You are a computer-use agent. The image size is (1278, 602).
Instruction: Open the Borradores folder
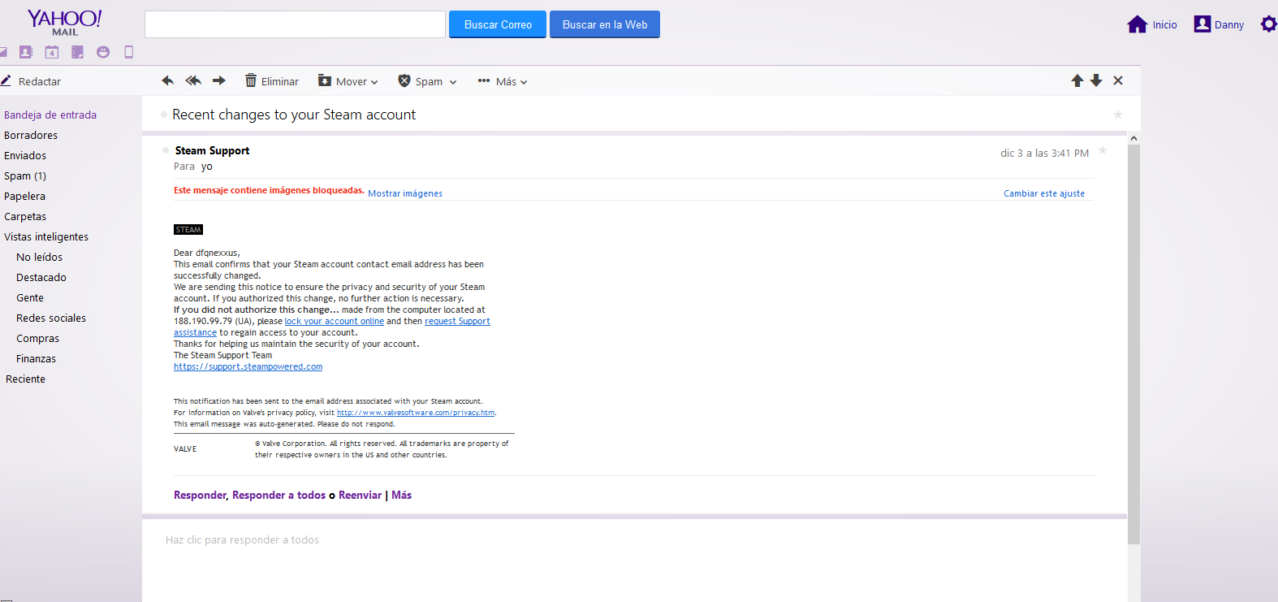coord(31,135)
